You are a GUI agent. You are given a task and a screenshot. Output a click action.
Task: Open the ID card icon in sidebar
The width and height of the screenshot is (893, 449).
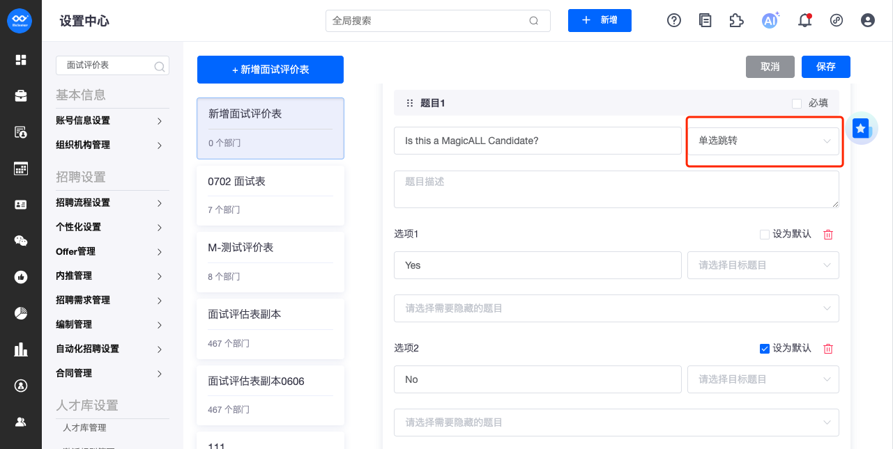(x=21, y=205)
